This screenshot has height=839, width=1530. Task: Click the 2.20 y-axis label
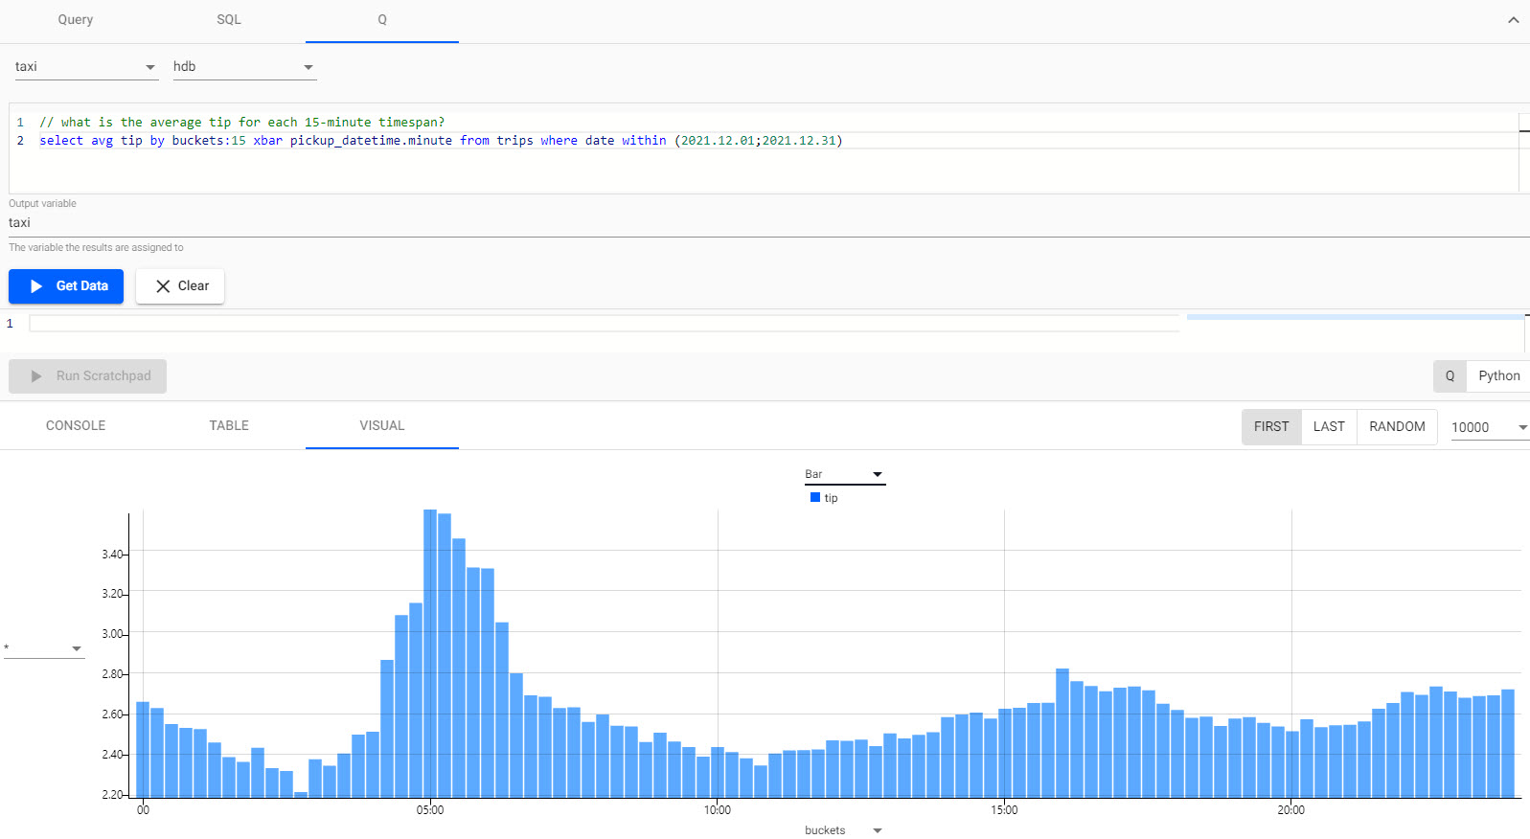pyautogui.click(x=112, y=795)
